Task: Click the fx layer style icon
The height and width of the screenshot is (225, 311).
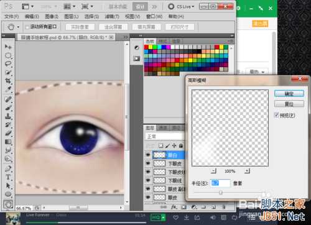Action: click(174, 207)
